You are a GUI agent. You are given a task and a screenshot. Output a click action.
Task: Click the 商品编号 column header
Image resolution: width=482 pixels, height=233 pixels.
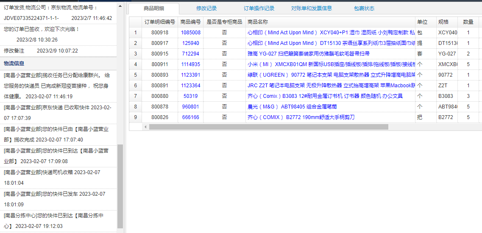191,22
